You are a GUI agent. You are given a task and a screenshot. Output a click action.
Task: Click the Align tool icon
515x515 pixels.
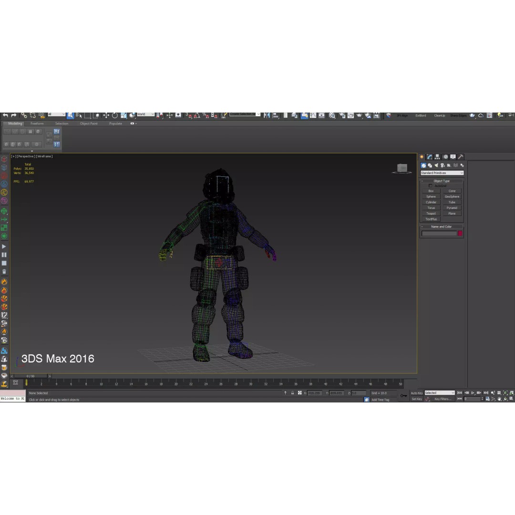tap(276, 115)
